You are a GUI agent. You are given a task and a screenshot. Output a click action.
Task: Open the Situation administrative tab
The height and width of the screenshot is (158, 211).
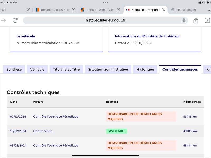[108, 69]
